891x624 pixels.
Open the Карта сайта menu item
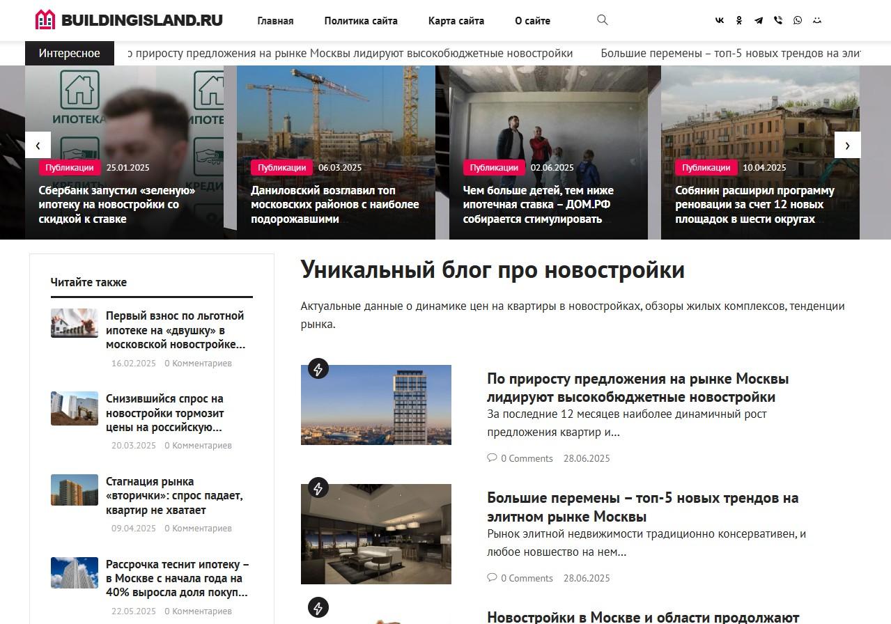[456, 21]
